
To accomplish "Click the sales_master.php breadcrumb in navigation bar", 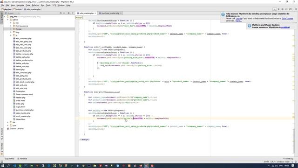I will pyautogui.click(x=32, y=9).
